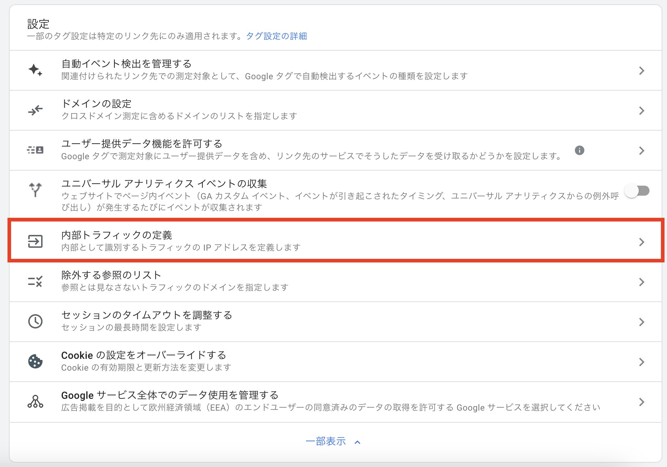Click the arrows icon beside ドメインの設定
The height and width of the screenshot is (467, 667).
(x=35, y=110)
